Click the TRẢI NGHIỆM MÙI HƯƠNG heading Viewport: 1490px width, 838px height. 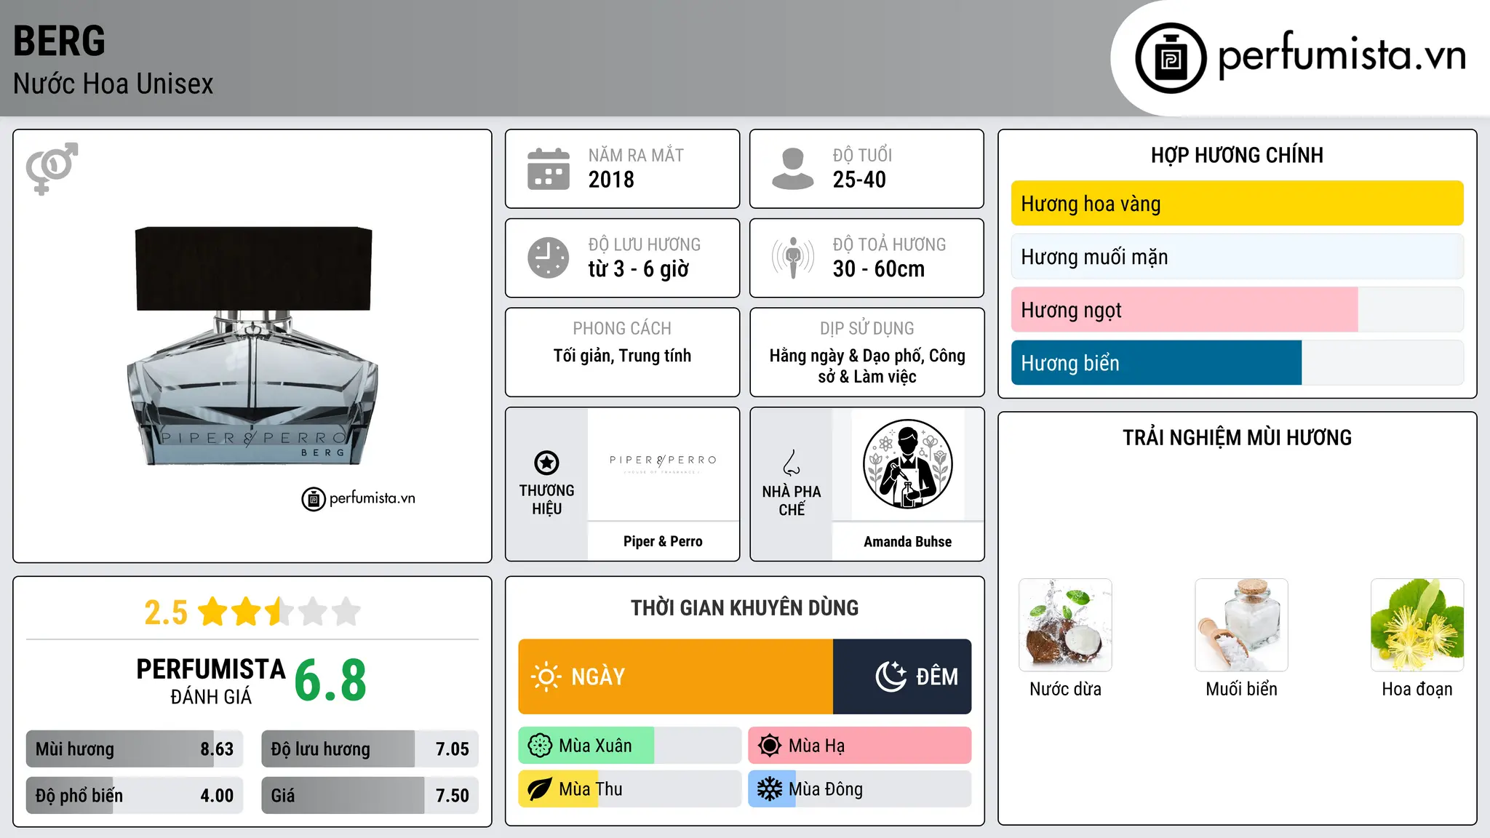point(1237,437)
